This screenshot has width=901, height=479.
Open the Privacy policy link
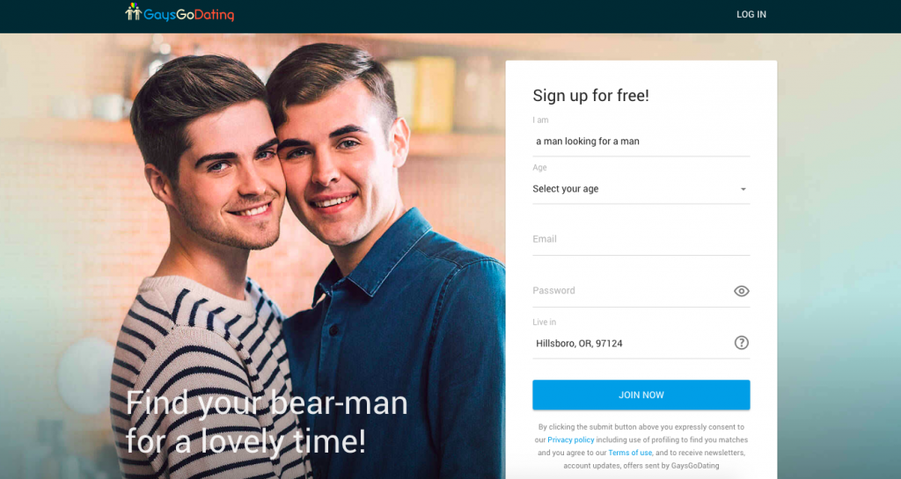pyautogui.click(x=570, y=439)
